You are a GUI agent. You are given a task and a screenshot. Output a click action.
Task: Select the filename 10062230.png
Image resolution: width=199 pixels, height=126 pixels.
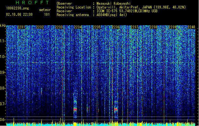pyautogui.click(x=18, y=8)
